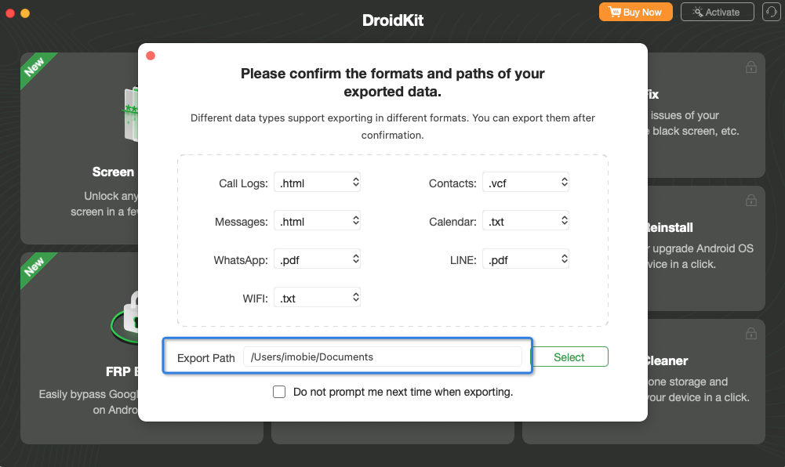Click the lock icon on Cleaner card
785x467 pixels.
click(x=751, y=334)
